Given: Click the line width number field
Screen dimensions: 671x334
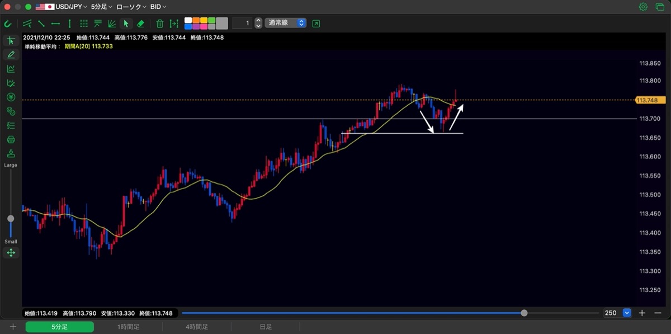Looking at the screenshot, I should pyautogui.click(x=242, y=23).
